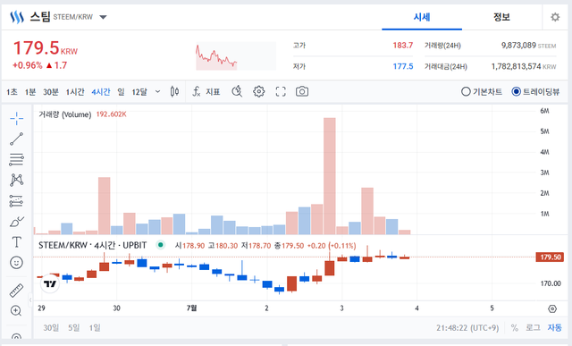This screenshot has height=346, width=572.
Task: Click the volume value 192.602K
Action: pos(111,114)
